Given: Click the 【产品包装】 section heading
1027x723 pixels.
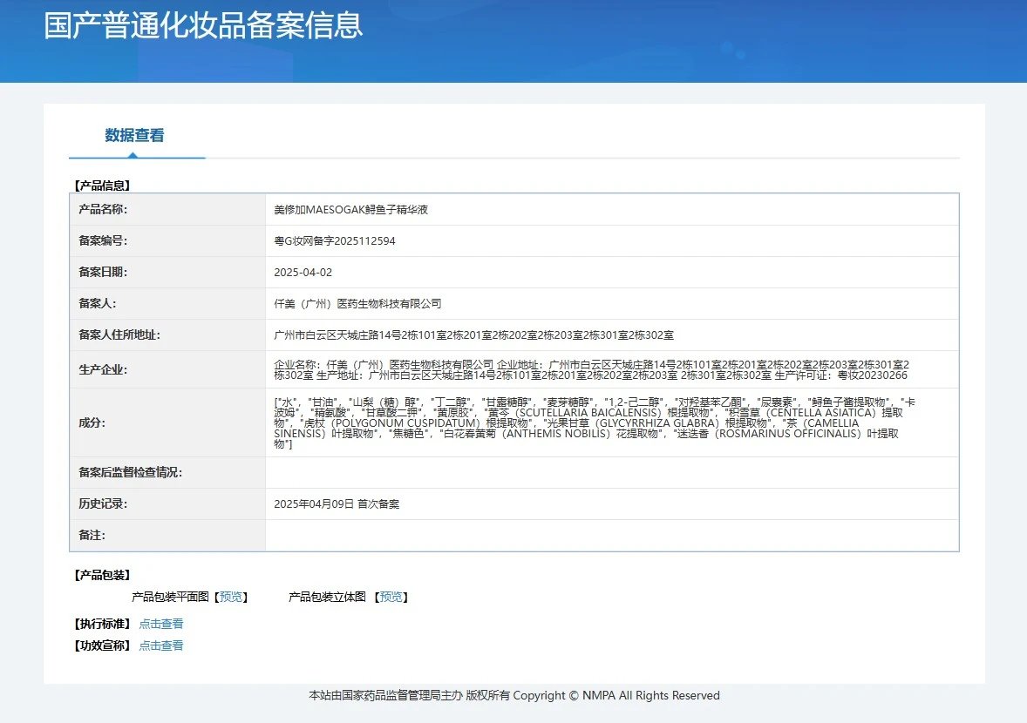Looking at the screenshot, I should (x=102, y=575).
